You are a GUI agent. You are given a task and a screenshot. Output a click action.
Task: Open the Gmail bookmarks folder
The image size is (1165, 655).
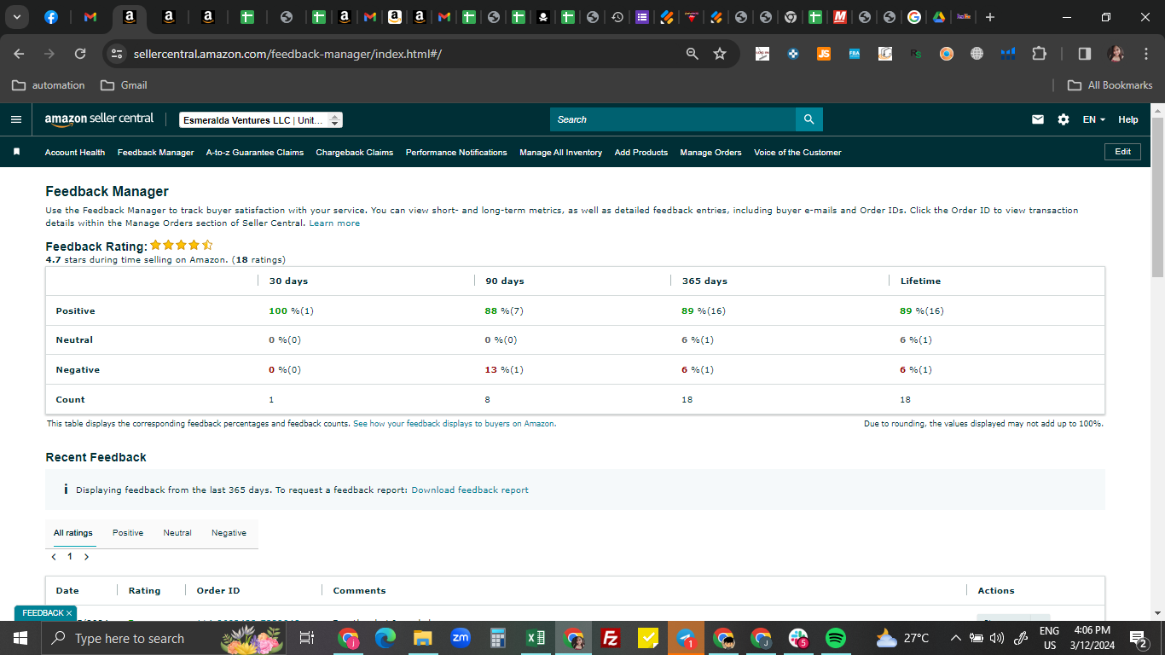tap(124, 85)
